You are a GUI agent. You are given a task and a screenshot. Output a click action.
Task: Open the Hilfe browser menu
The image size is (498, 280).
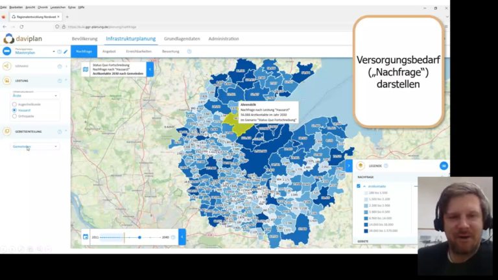(81, 7)
